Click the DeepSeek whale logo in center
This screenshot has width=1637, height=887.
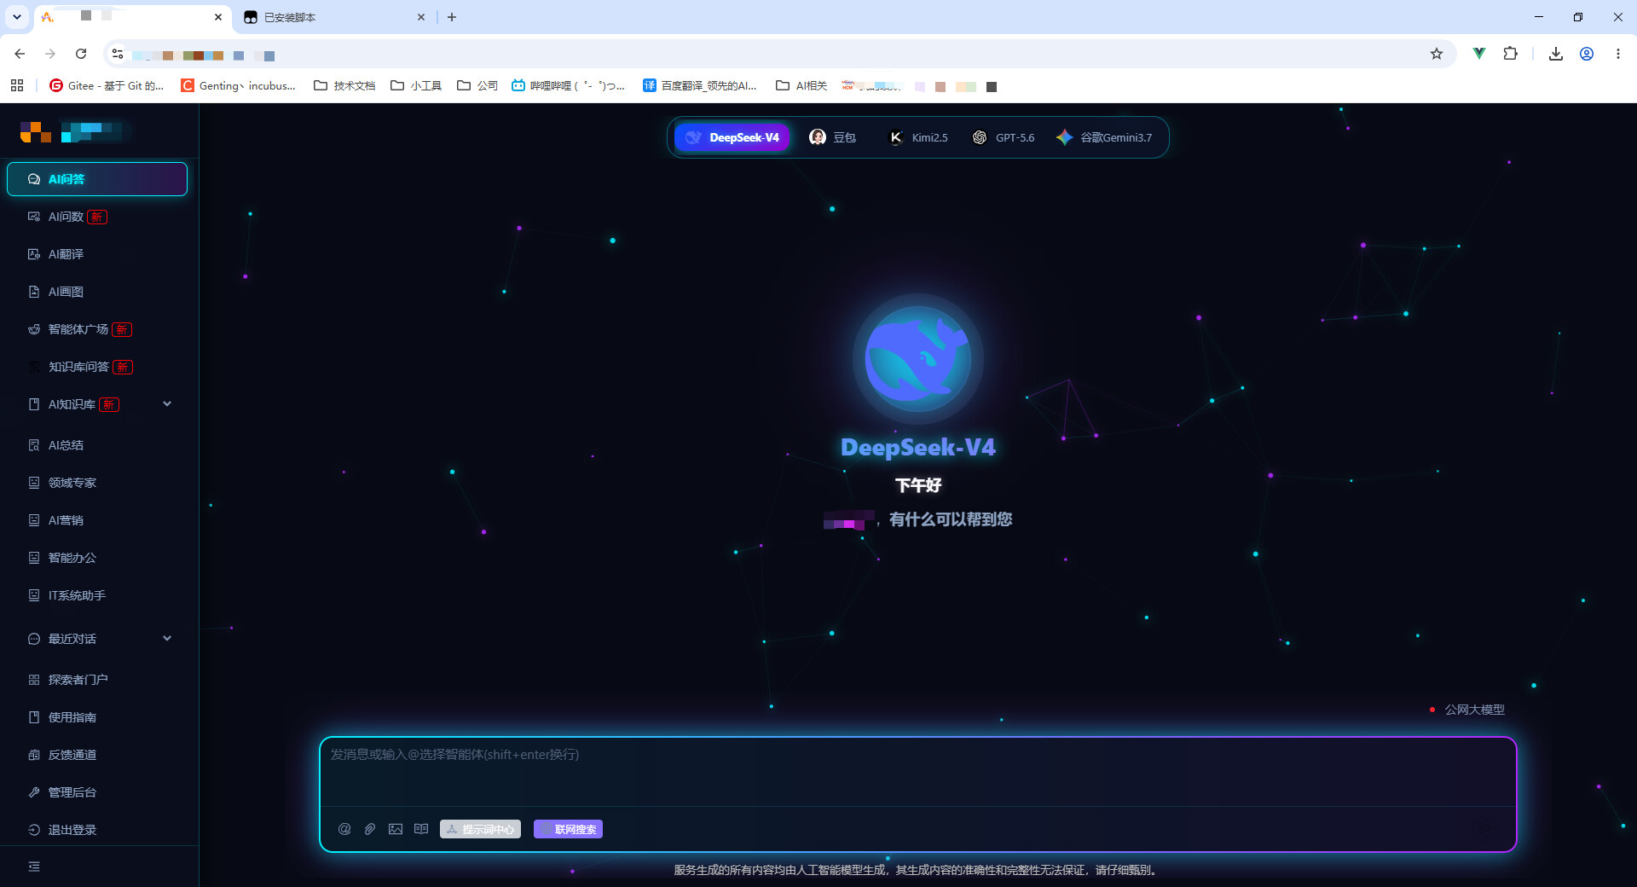click(x=918, y=359)
